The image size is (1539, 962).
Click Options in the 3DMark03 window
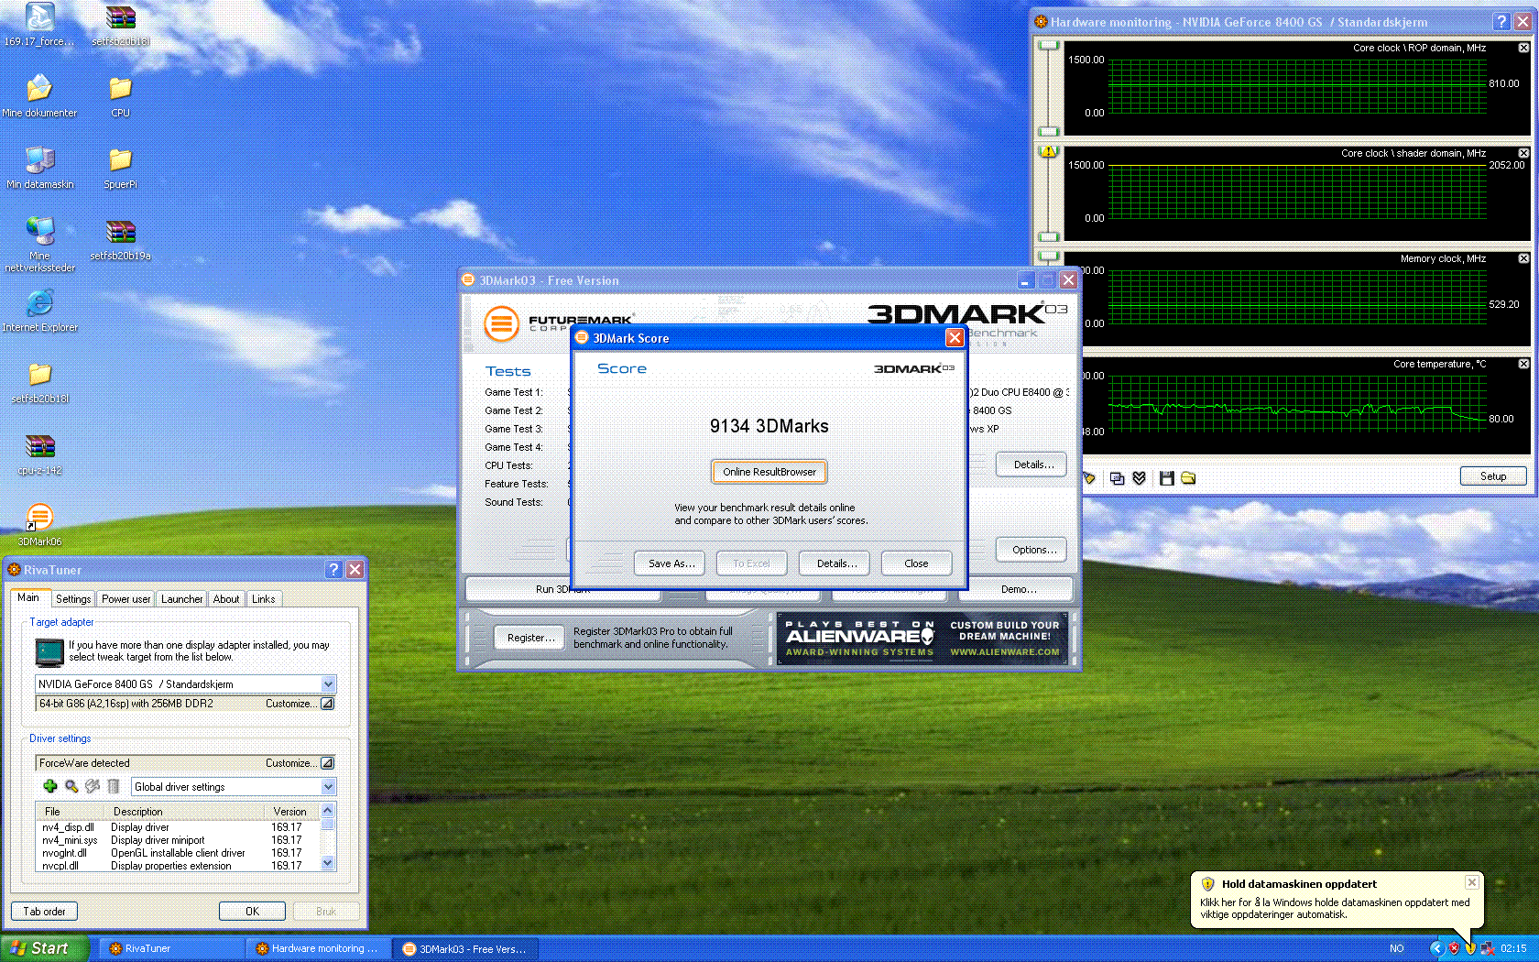coord(1032,550)
